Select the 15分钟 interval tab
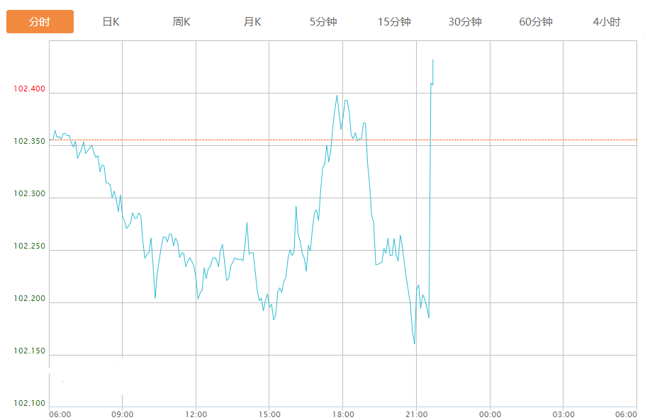Image resolution: width=645 pixels, height=420 pixels. click(394, 22)
